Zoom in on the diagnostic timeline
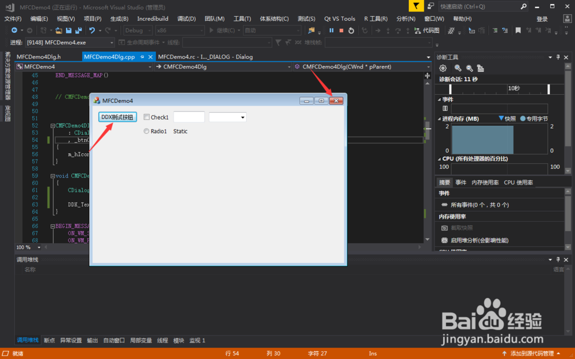The image size is (575, 359). click(x=458, y=68)
